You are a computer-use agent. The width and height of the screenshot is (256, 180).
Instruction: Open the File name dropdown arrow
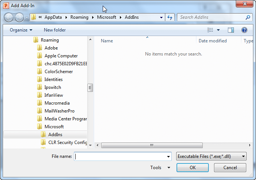pos(169,156)
